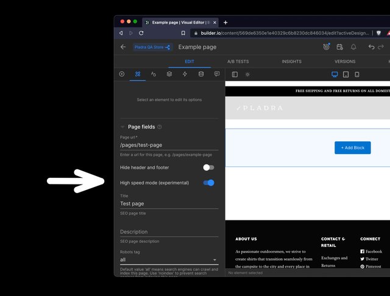Open the INSIGHTS tab
Image resolution: width=390 pixels, height=296 pixels.
tap(291, 62)
